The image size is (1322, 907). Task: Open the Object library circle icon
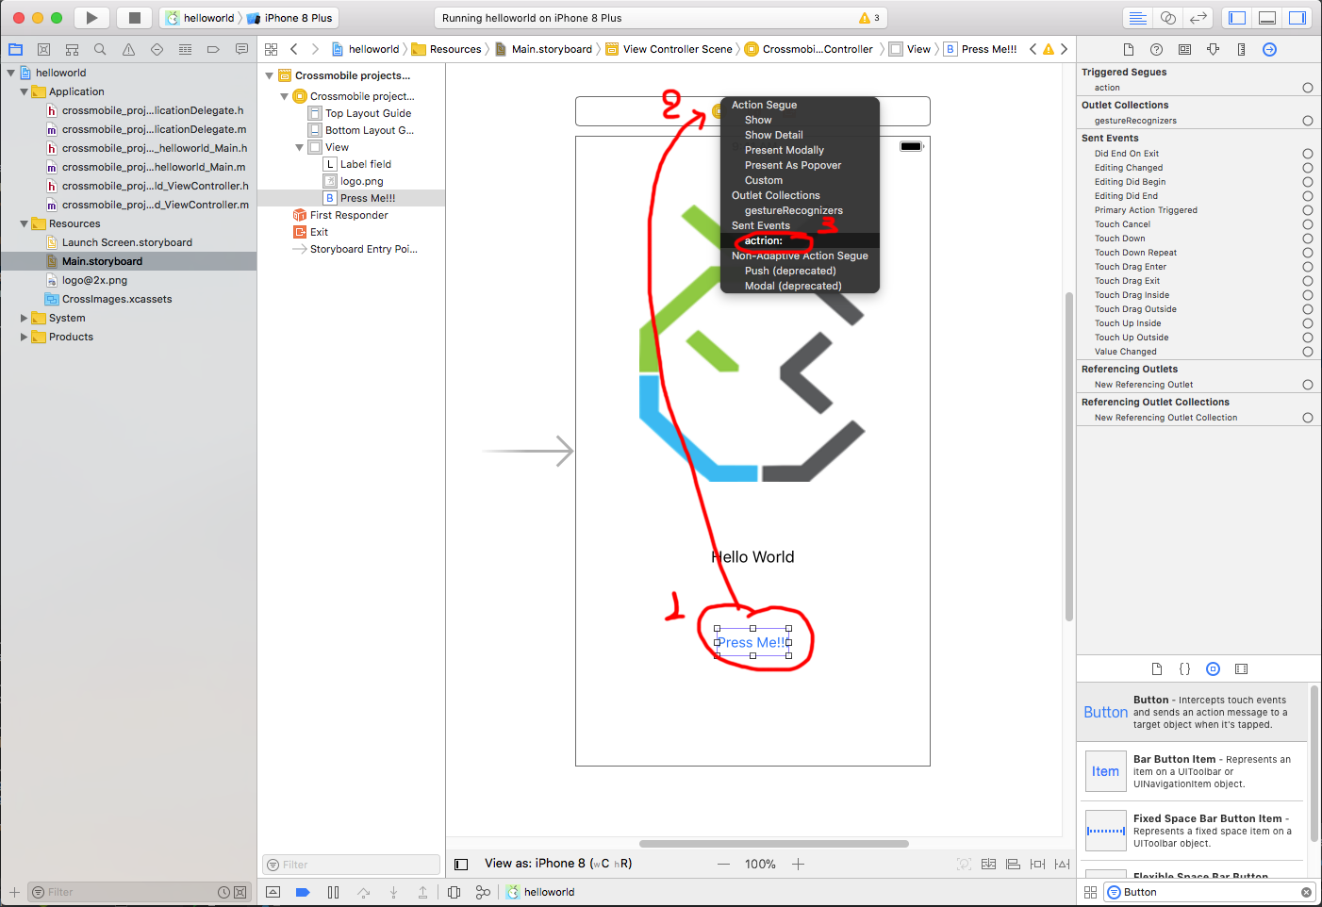(x=1214, y=668)
